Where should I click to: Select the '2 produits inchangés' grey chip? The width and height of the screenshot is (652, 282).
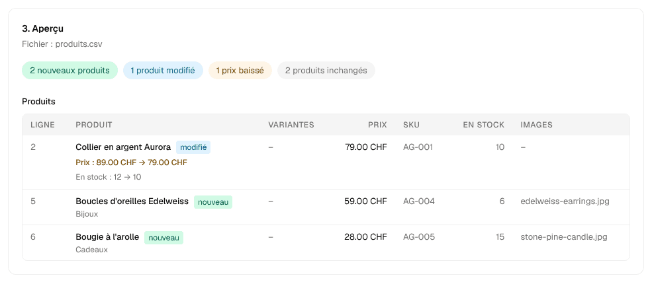pyautogui.click(x=326, y=71)
